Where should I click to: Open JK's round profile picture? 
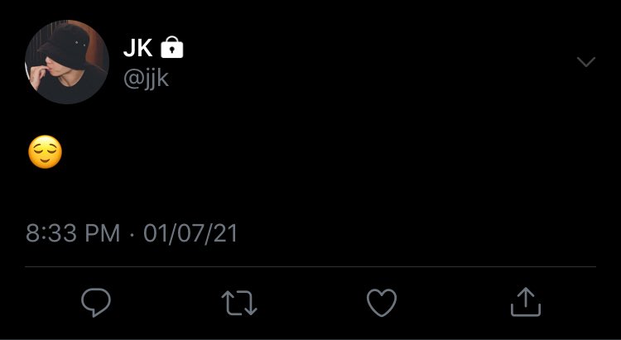67,62
